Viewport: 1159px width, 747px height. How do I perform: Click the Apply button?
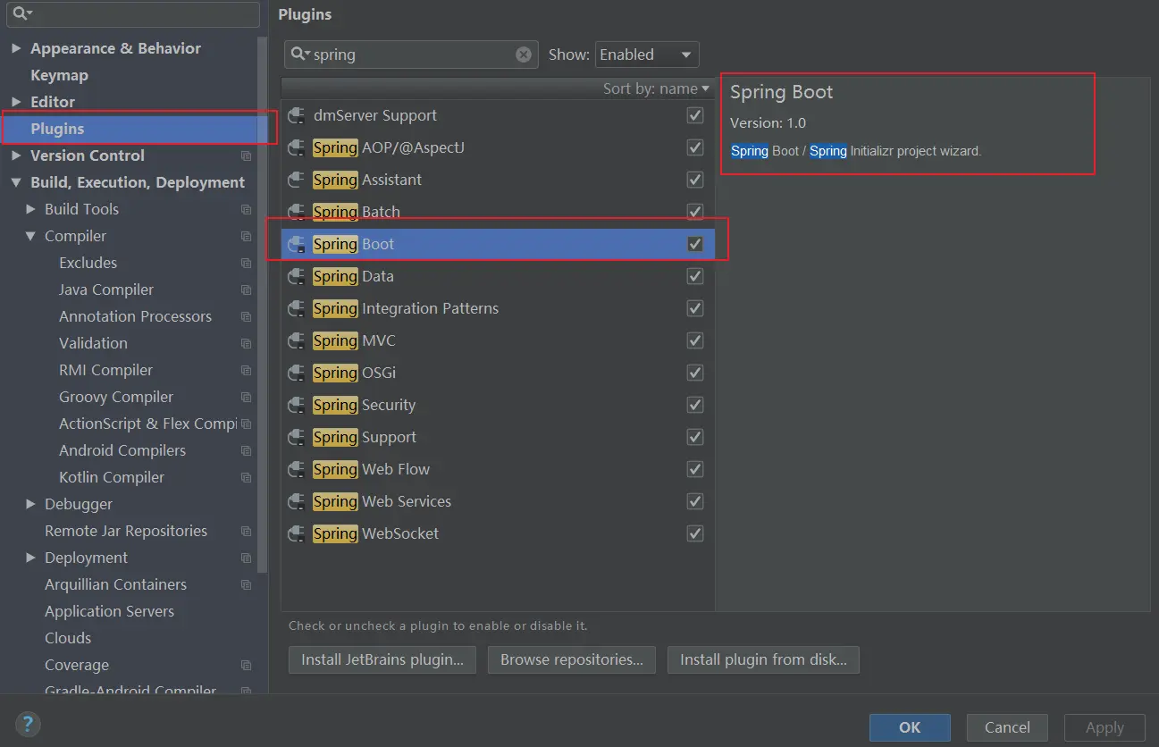[x=1104, y=727]
